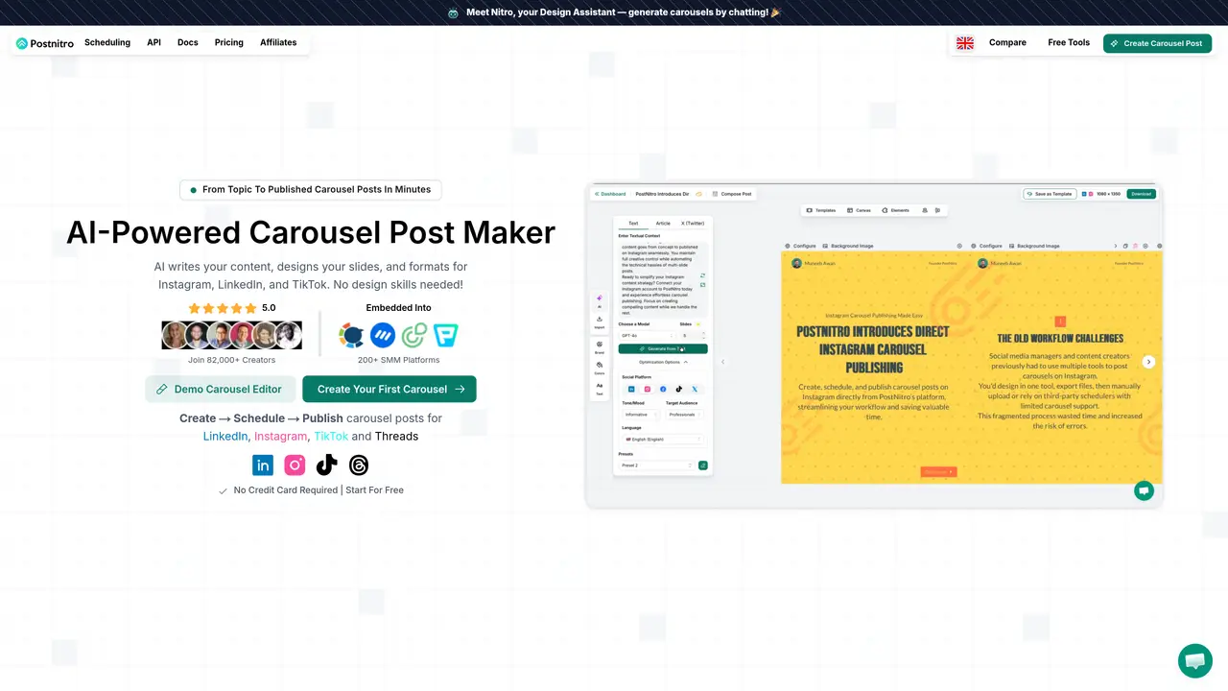1228x691 pixels.
Task: Click the black TikTok icon under the hero text
Action: coord(327,465)
